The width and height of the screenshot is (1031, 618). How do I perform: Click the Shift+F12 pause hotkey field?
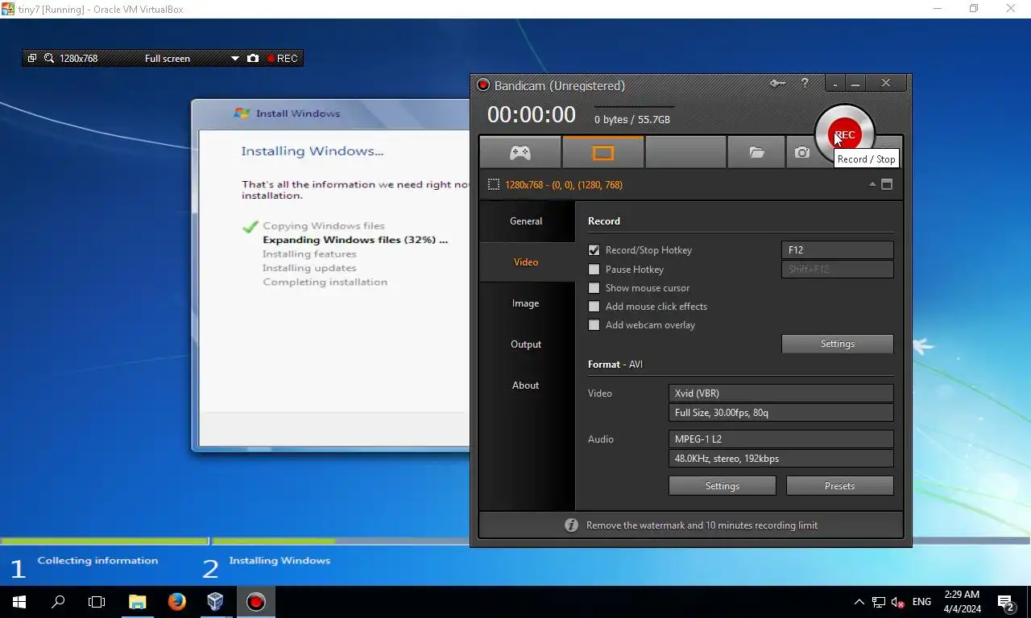click(838, 270)
